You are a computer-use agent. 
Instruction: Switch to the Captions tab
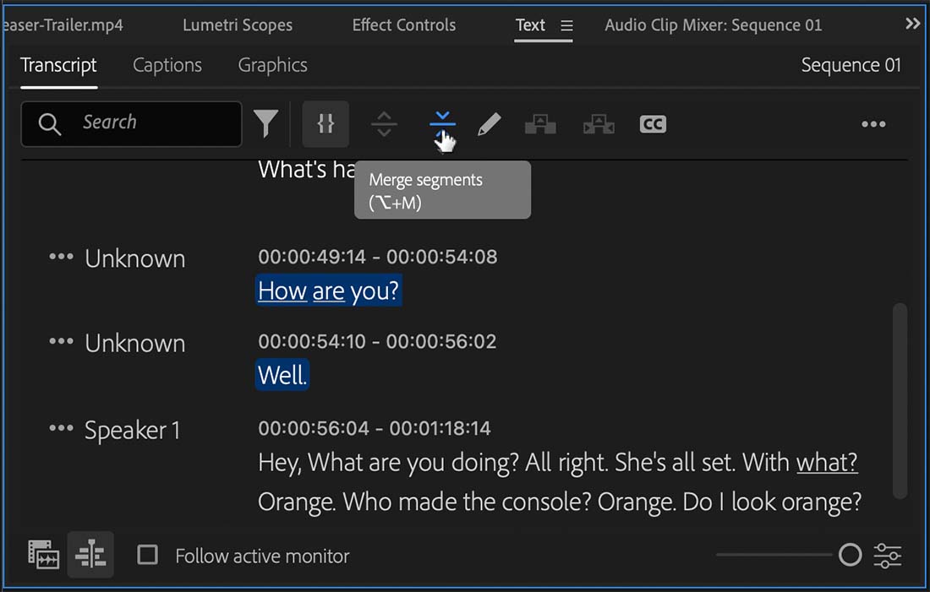tap(167, 65)
